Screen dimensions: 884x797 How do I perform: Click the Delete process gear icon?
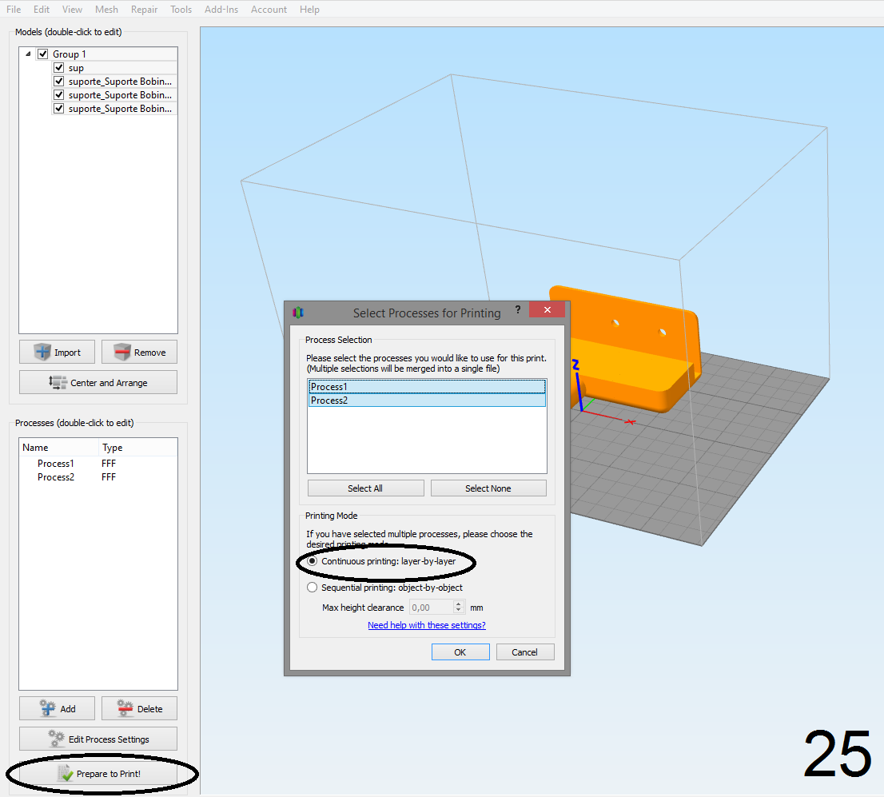click(125, 708)
